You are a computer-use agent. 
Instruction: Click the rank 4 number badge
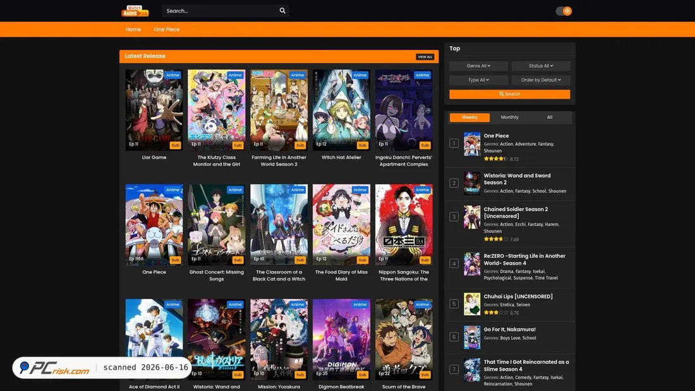click(454, 263)
